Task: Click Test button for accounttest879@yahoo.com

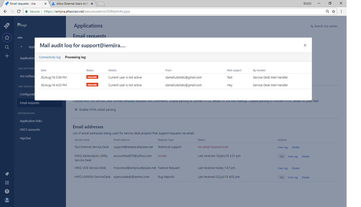Action: coord(282,156)
